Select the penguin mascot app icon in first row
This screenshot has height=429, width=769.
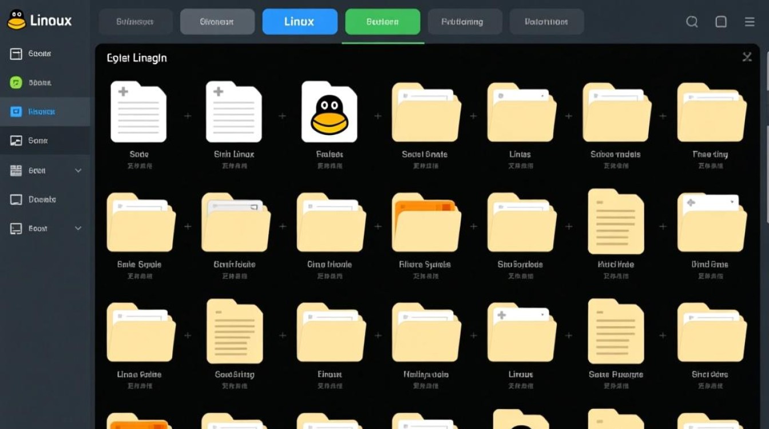329,112
